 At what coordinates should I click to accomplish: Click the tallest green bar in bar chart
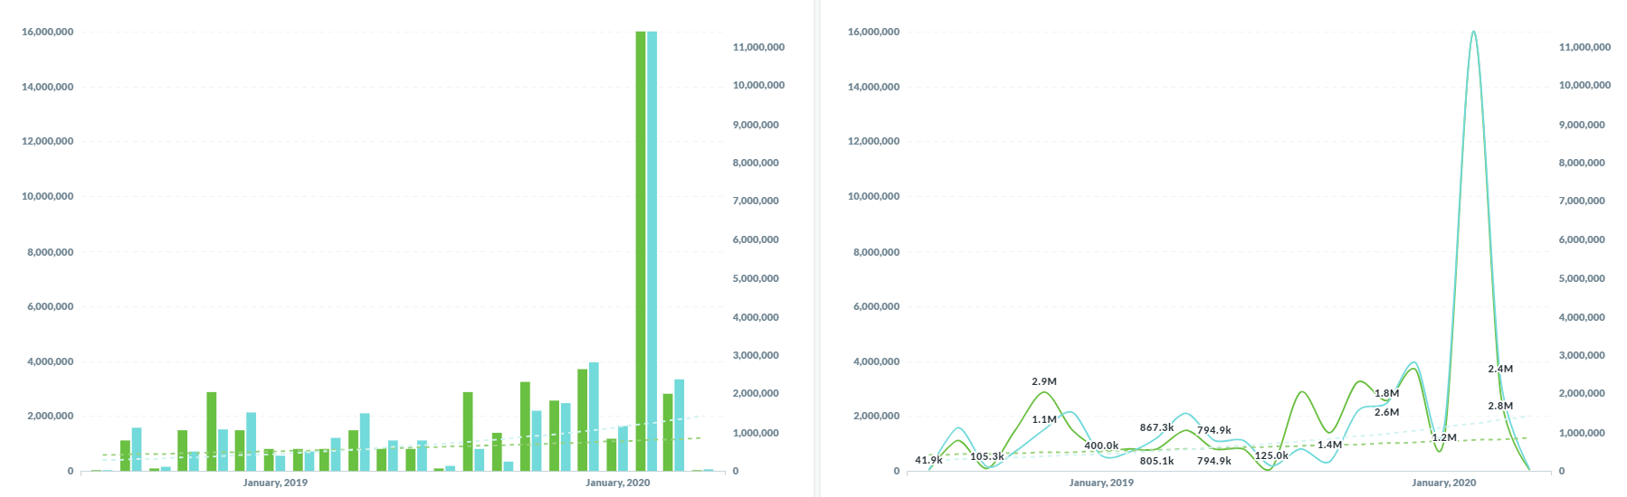pos(641,251)
